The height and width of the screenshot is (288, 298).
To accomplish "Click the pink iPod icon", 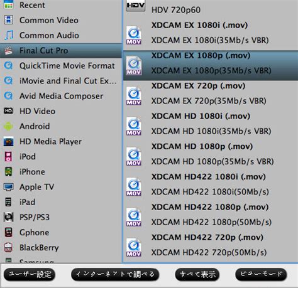I will (9, 156).
